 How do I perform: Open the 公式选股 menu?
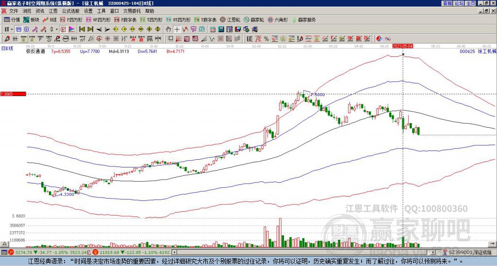click(71, 11)
